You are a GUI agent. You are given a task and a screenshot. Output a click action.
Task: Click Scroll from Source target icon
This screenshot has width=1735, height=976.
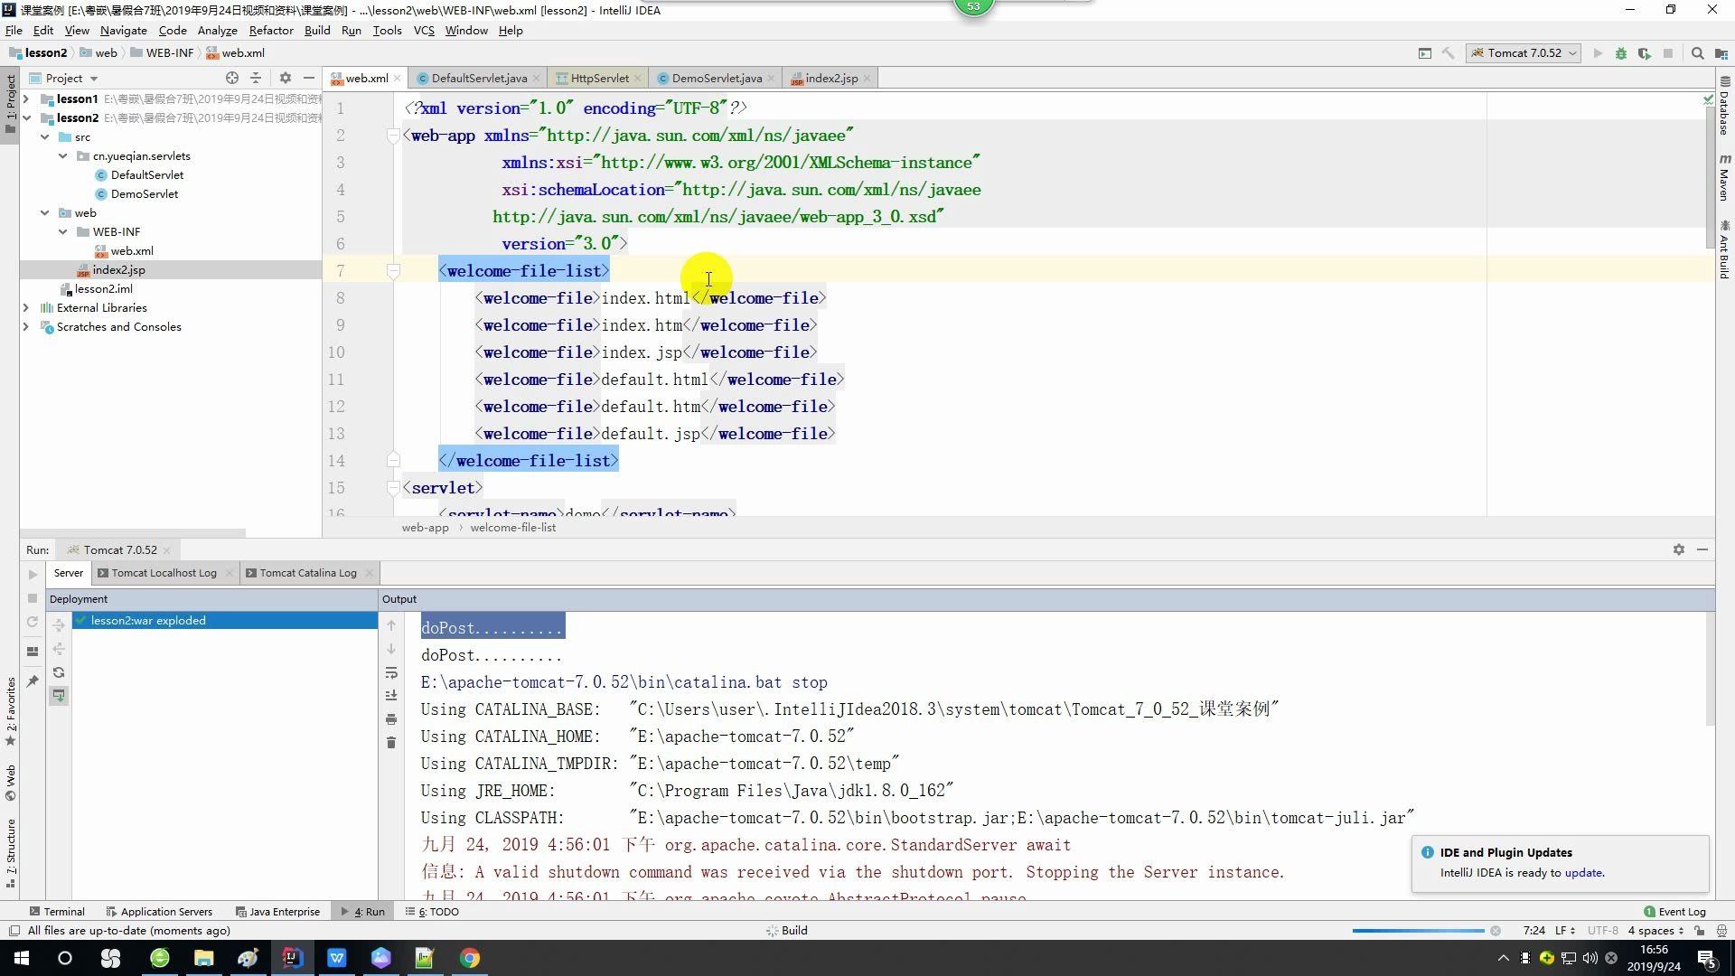click(232, 78)
